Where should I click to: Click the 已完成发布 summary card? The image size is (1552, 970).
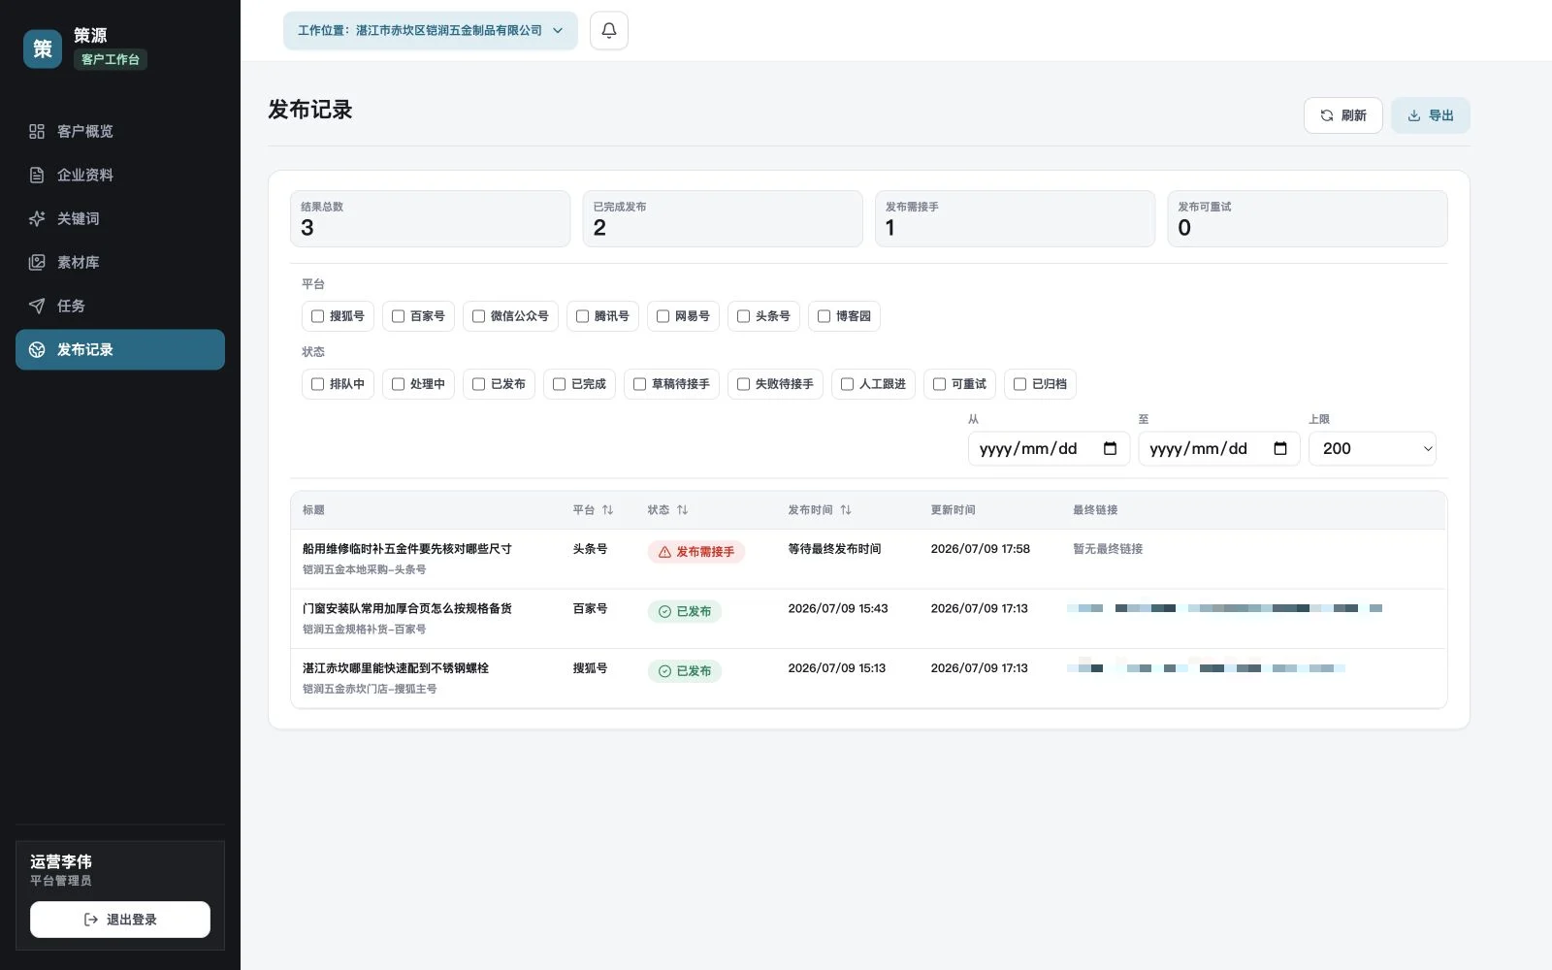[x=723, y=219]
